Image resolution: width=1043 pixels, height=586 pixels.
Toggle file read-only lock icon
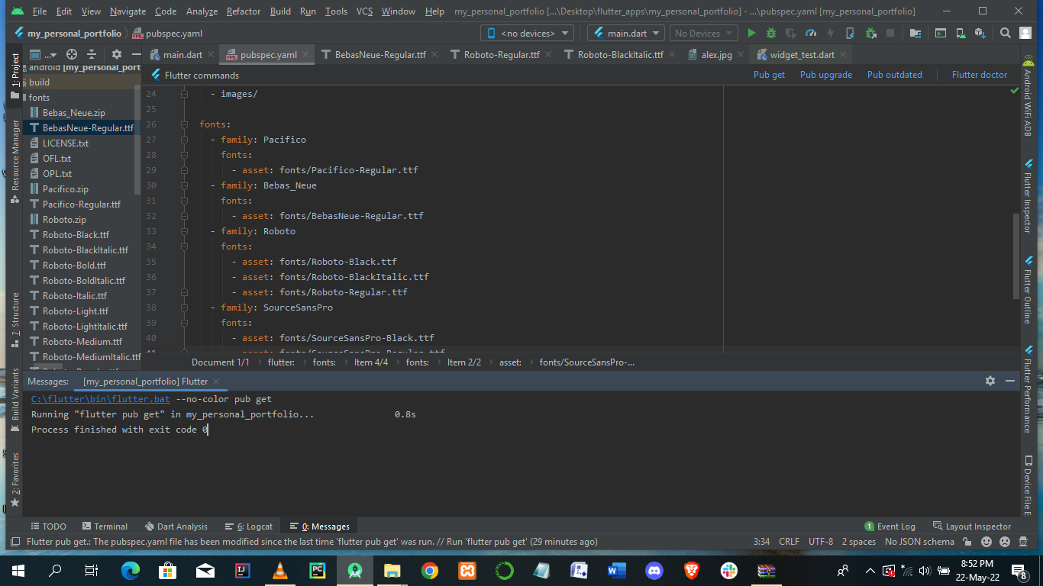pos(969,542)
